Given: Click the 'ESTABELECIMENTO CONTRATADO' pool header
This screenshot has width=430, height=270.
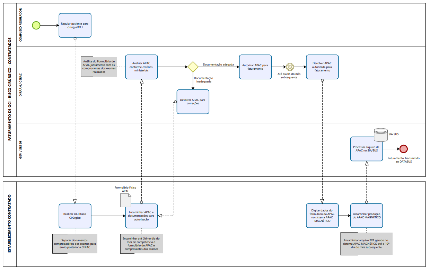Looking at the screenshot, I should (x=10, y=224).
